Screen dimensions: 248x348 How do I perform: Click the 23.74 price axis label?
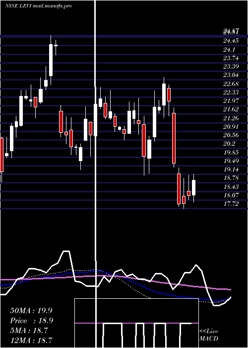tap(231, 58)
